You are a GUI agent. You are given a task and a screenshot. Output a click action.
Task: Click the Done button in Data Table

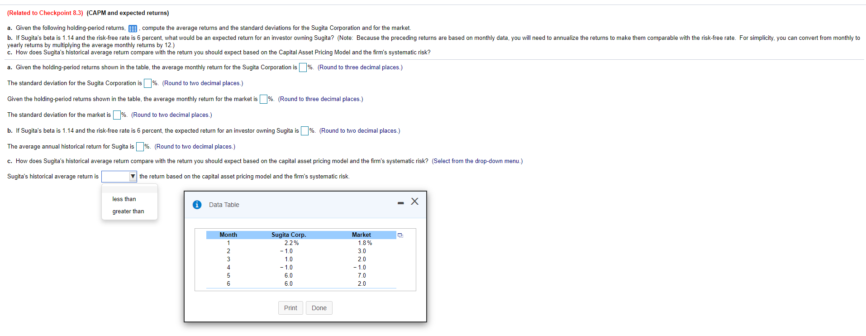coord(319,308)
